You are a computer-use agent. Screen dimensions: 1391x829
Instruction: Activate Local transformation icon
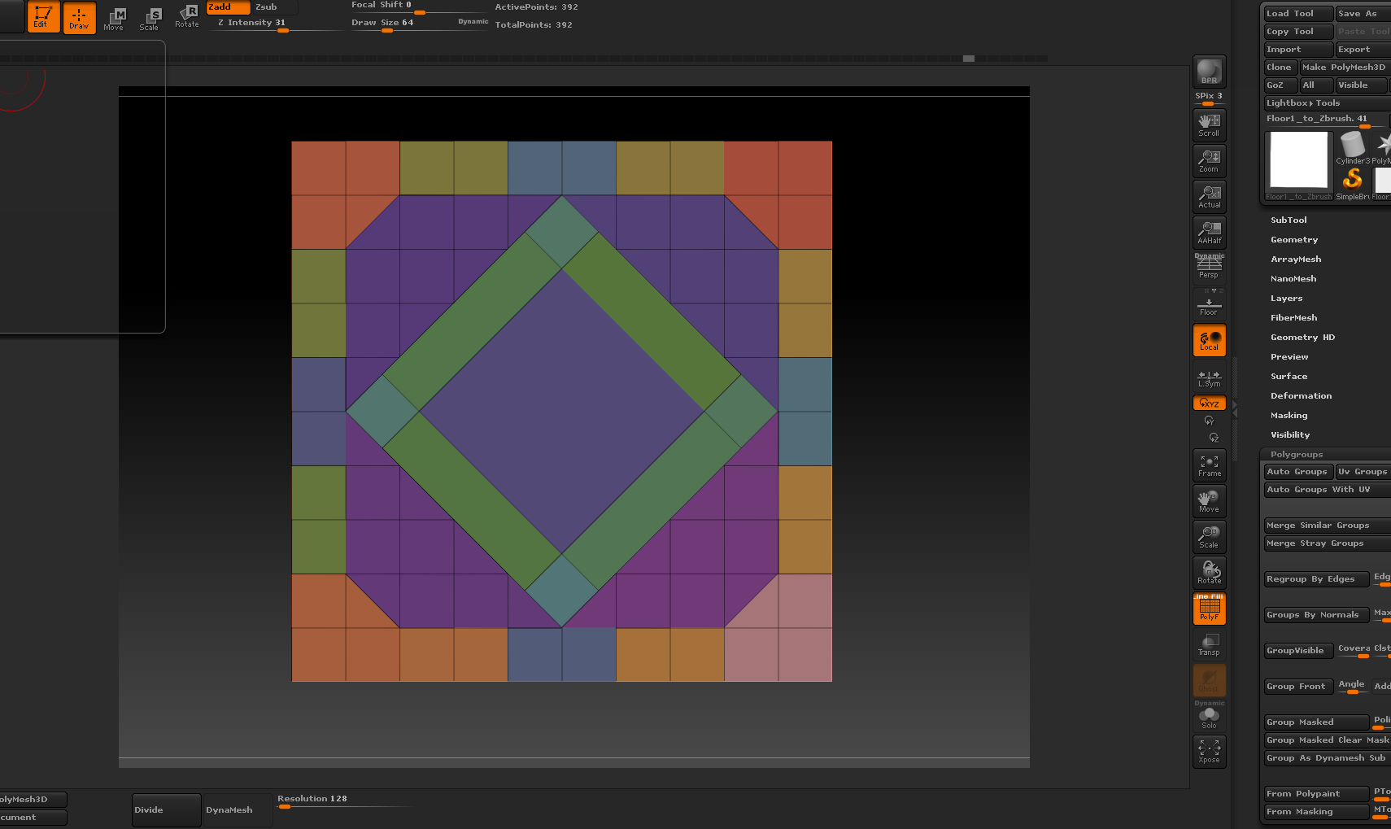point(1209,340)
